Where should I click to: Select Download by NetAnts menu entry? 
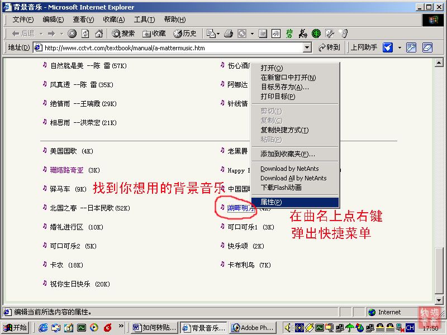289,169
